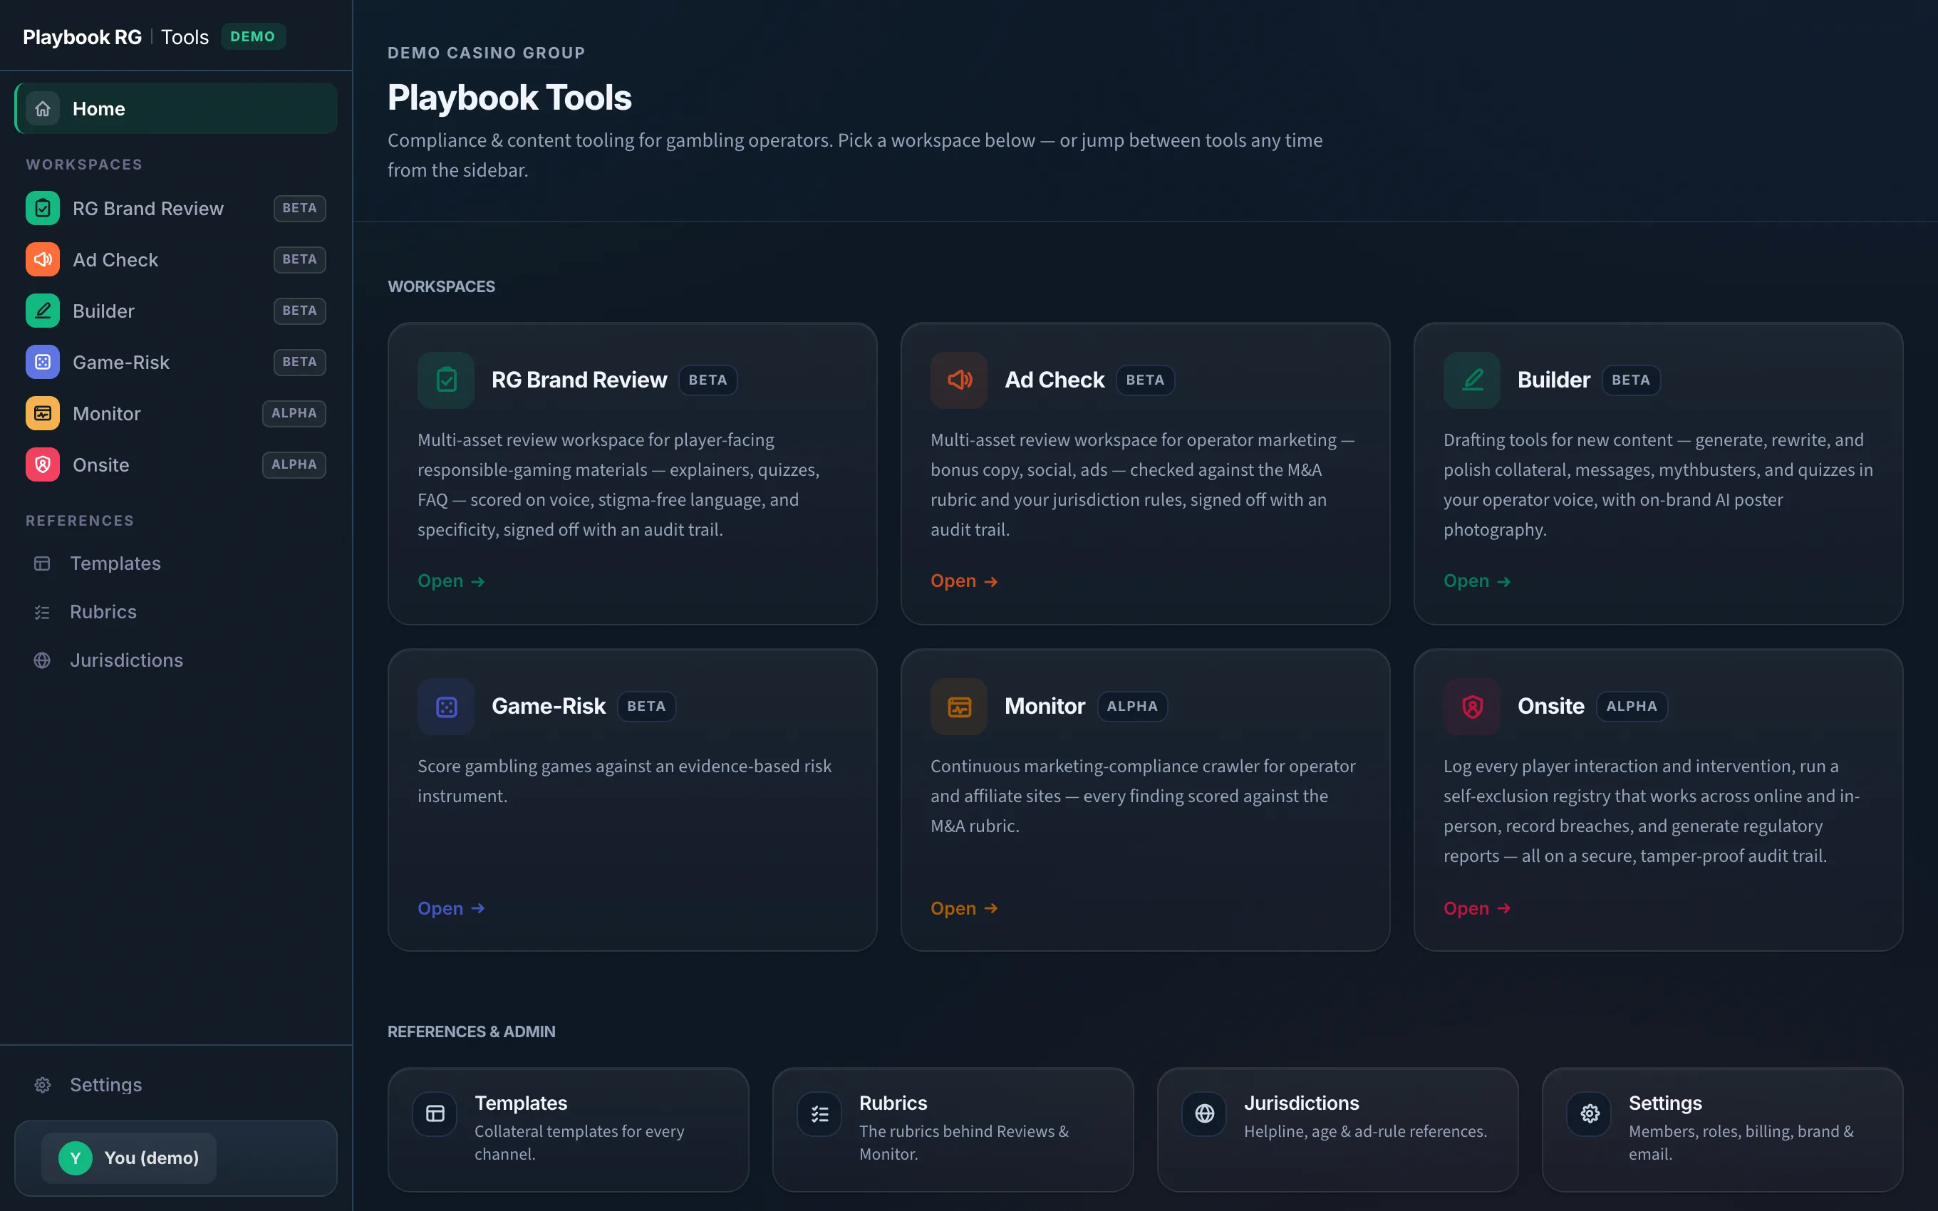Click the RG Brand Review card heading
Image resolution: width=1938 pixels, height=1211 pixels.
[x=579, y=380]
